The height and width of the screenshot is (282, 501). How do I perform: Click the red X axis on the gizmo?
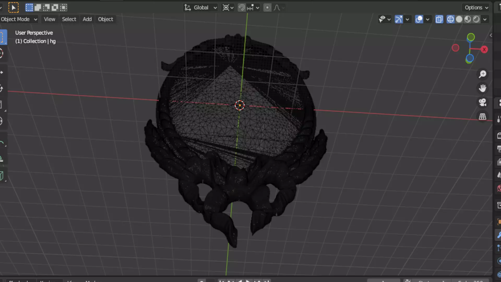pyautogui.click(x=484, y=49)
